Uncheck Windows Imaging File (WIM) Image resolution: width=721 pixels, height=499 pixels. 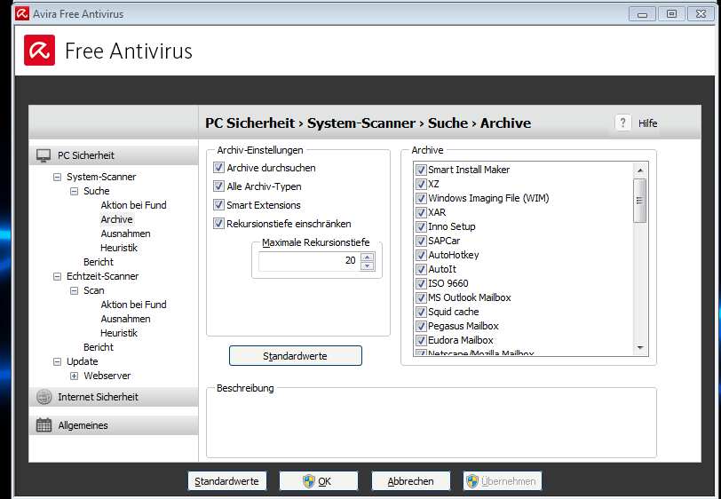pyautogui.click(x=421, y=198)
